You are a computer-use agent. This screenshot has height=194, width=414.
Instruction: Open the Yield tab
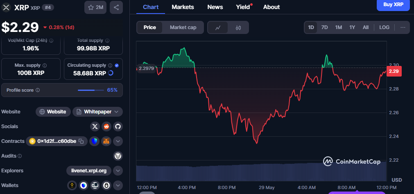(243, 7)
